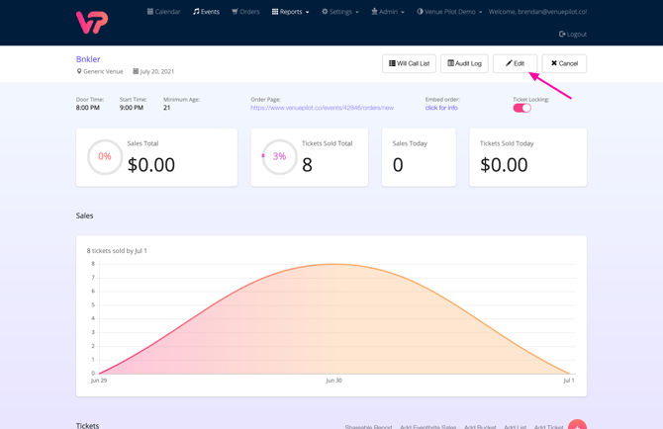663x429 pixels.
Task: Open the order page URL link
Action: (322, 108)
